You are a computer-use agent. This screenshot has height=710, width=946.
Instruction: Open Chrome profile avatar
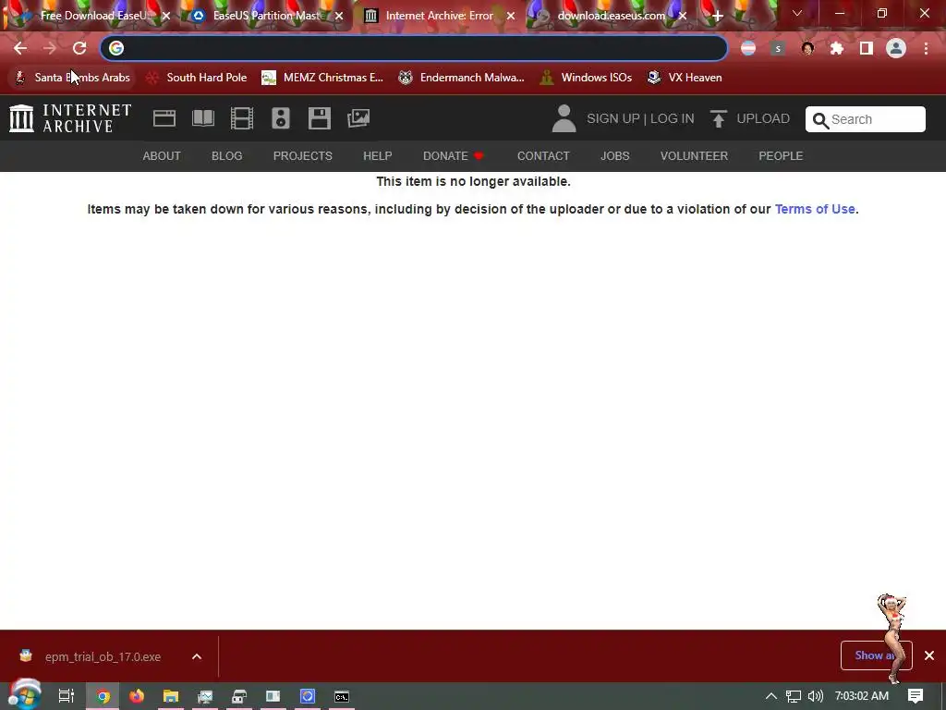(896, 48)
